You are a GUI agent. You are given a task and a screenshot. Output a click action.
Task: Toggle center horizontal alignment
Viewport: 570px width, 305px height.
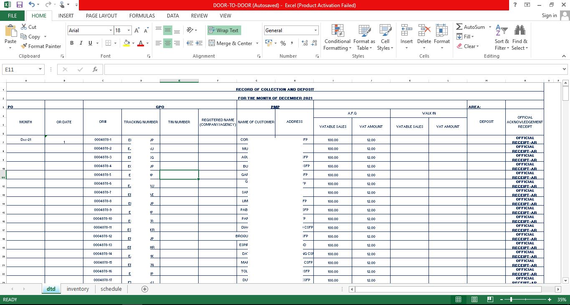(167, 43)
